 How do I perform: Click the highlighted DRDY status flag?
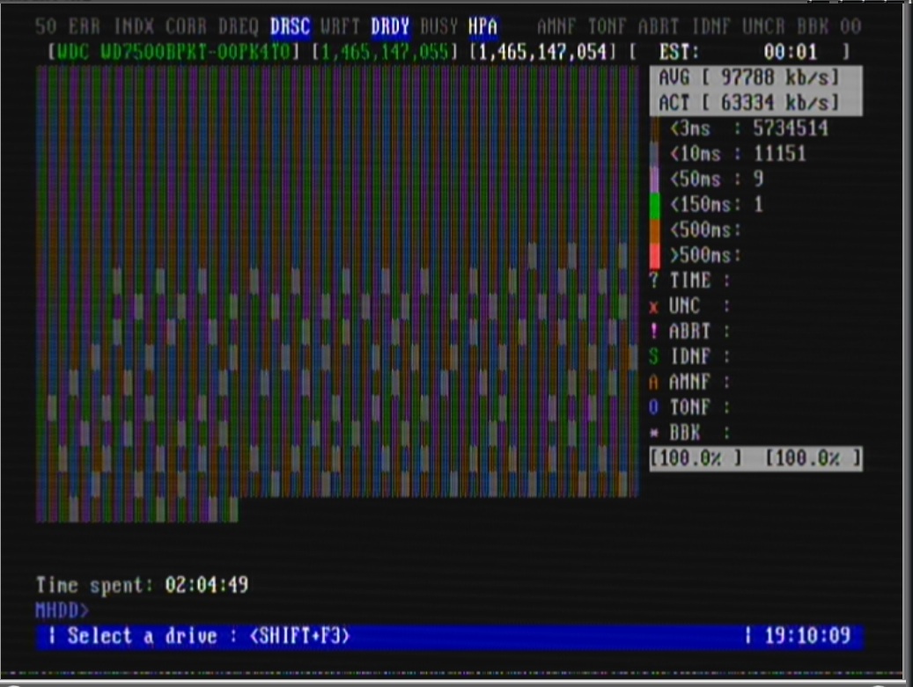[x=390, y=26]
